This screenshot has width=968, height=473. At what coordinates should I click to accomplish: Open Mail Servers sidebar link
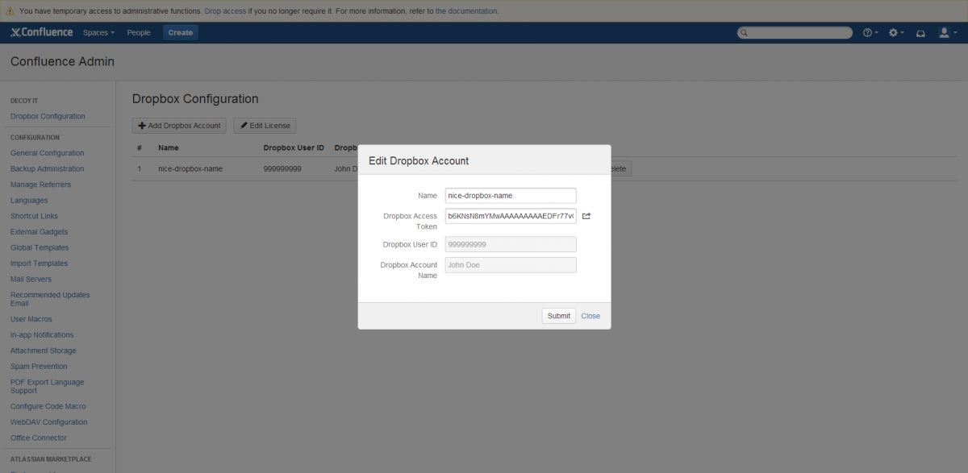(32, 279)
